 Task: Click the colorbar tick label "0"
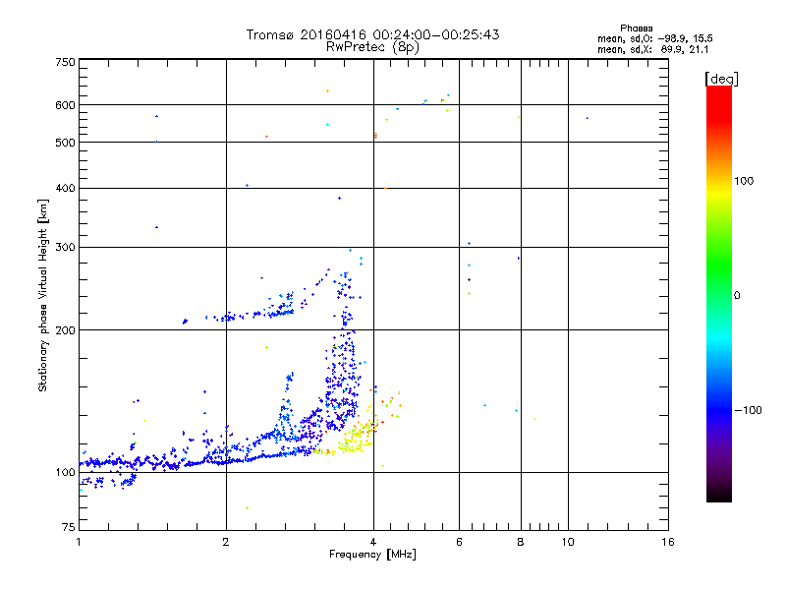(x=737, y=296)
